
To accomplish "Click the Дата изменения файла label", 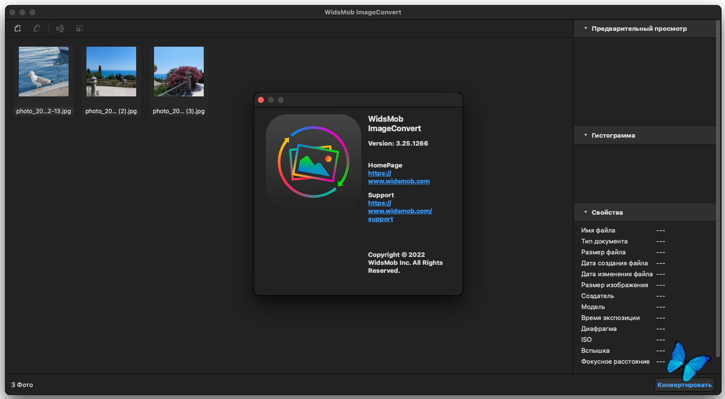I will tap(617, 274).
